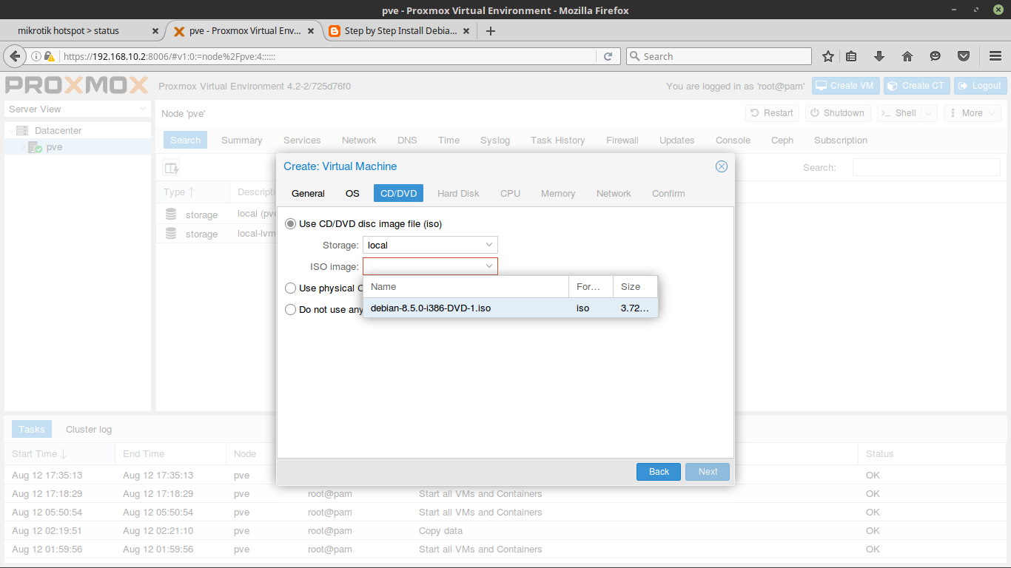Click the smiley chat icon in toolbar

click(936, 56)
